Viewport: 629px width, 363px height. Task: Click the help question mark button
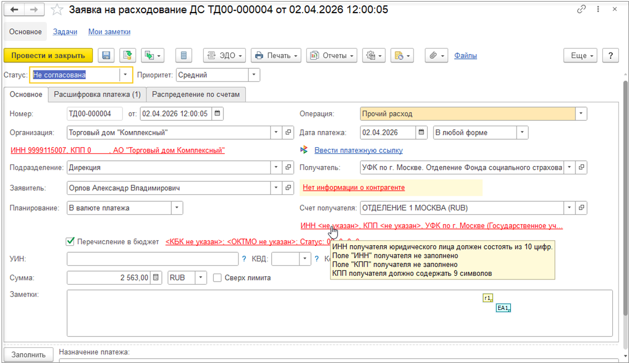point(610,55)
